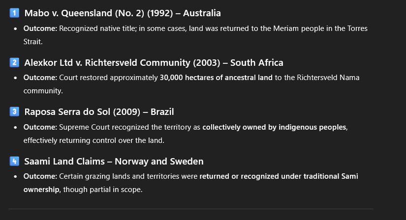Click the "Outcome:" label under the Alexkor heading
This screenshot has width=406, height=220.
[40, 78]
